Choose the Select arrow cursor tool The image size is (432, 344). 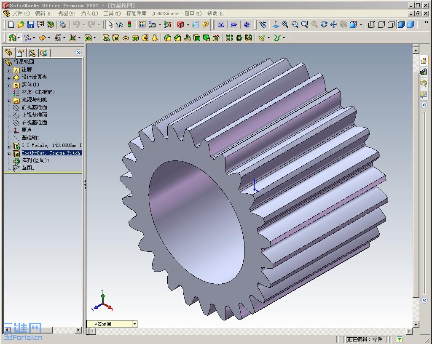tap(110, 24)
